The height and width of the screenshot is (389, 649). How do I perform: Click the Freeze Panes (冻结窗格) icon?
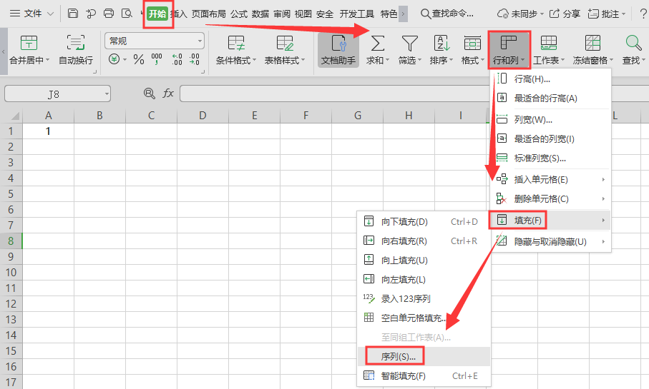coord(592,43)
